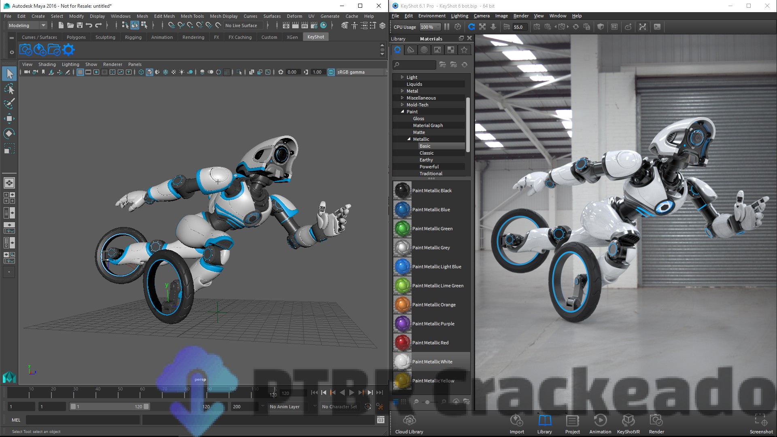This screenshot has height=437, width=777.
Task: Select the Maya Select tool arrow
Action: (x=9, y=74)
